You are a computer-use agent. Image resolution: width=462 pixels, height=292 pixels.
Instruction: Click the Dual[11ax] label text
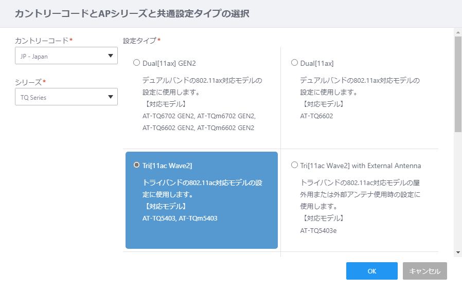point(317,63)
